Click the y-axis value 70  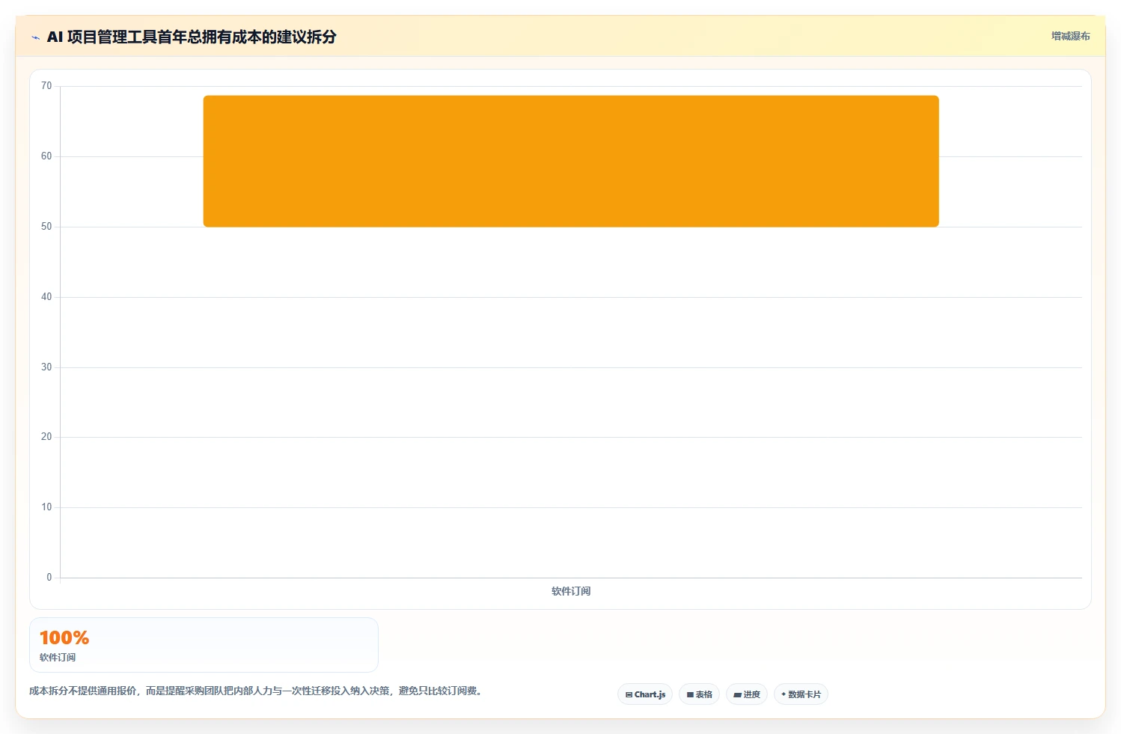tap(46, 86)
